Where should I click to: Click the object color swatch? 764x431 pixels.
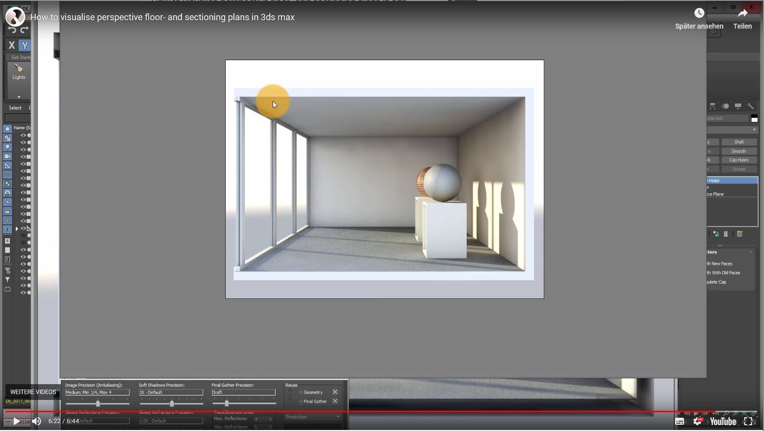pos(754,118)
